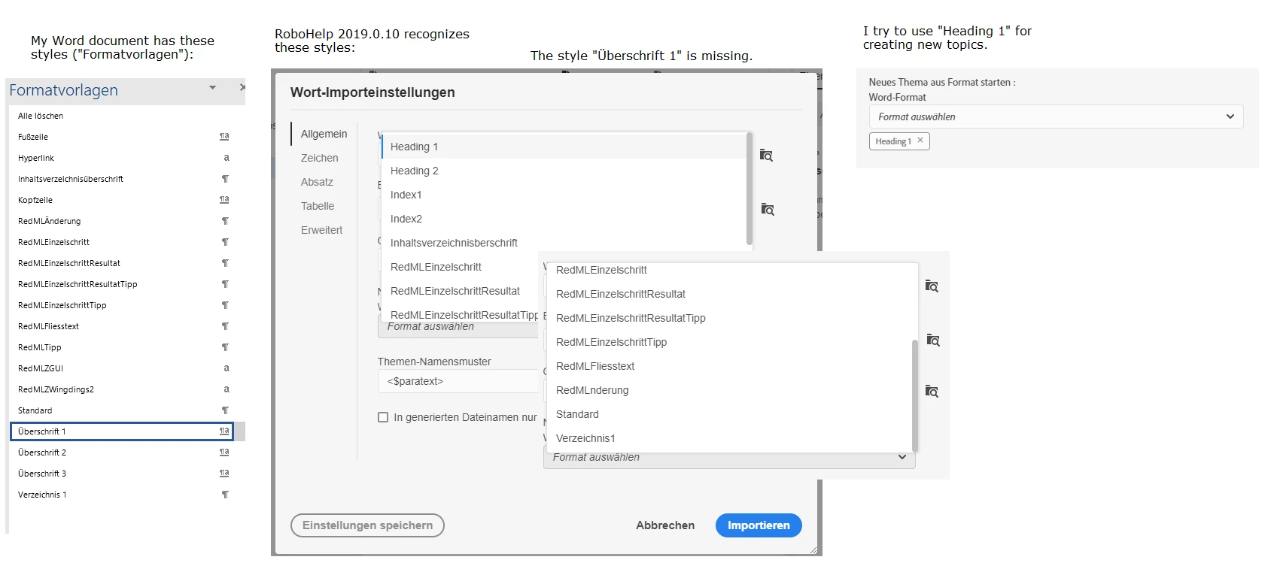The width and height of the screenshot is (1274, 572).
Task: Click browse icon next to RedMLEinzelschritt overlay row
Action: click(x=932, y=286)
